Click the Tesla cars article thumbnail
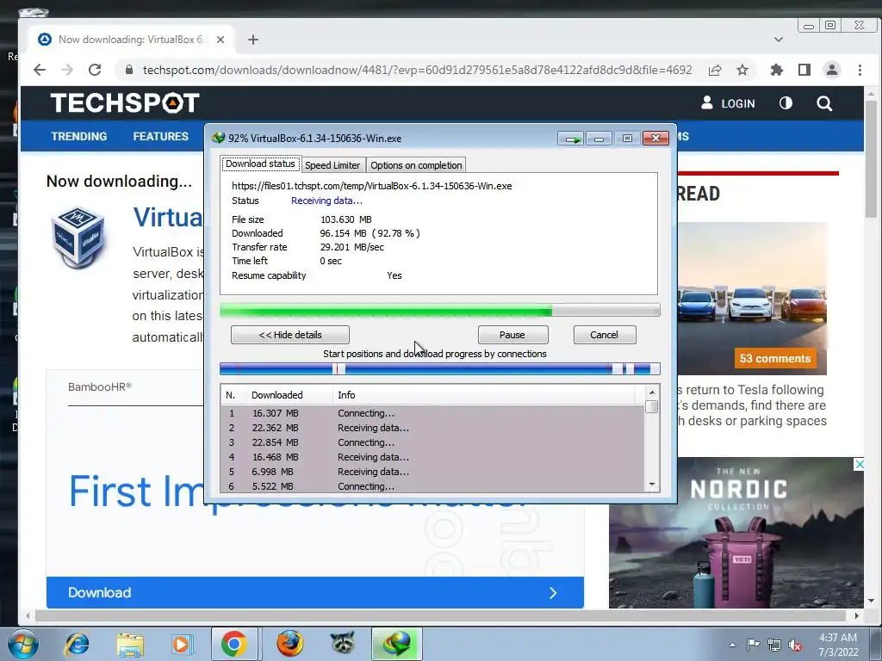This screenshot has width=882, height=661. [752, 298]
